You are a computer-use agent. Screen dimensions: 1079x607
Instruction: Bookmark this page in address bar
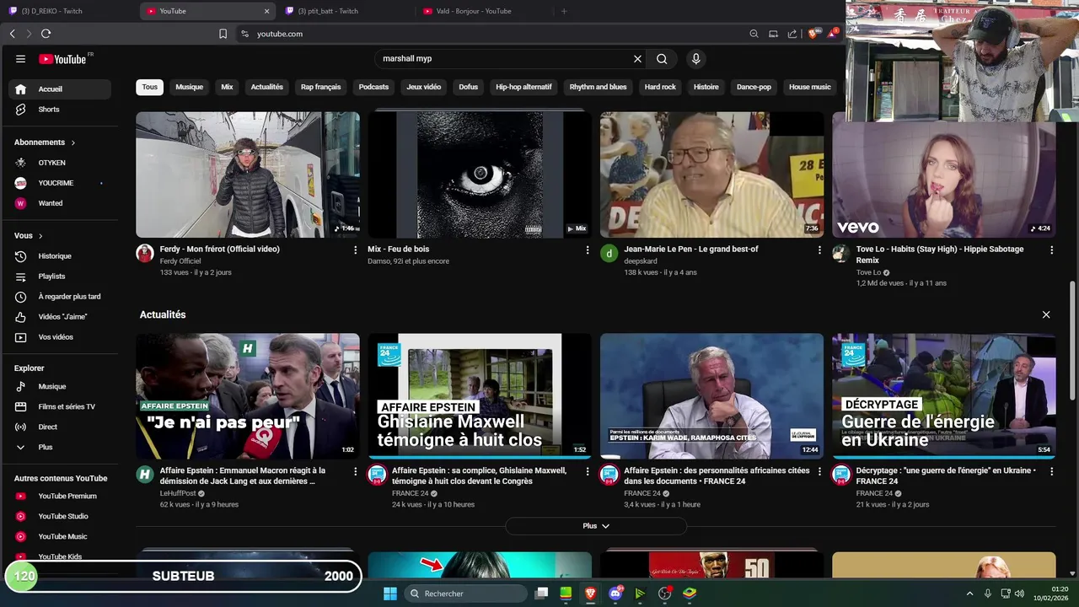pyautogui.click(x=223, y=34)
